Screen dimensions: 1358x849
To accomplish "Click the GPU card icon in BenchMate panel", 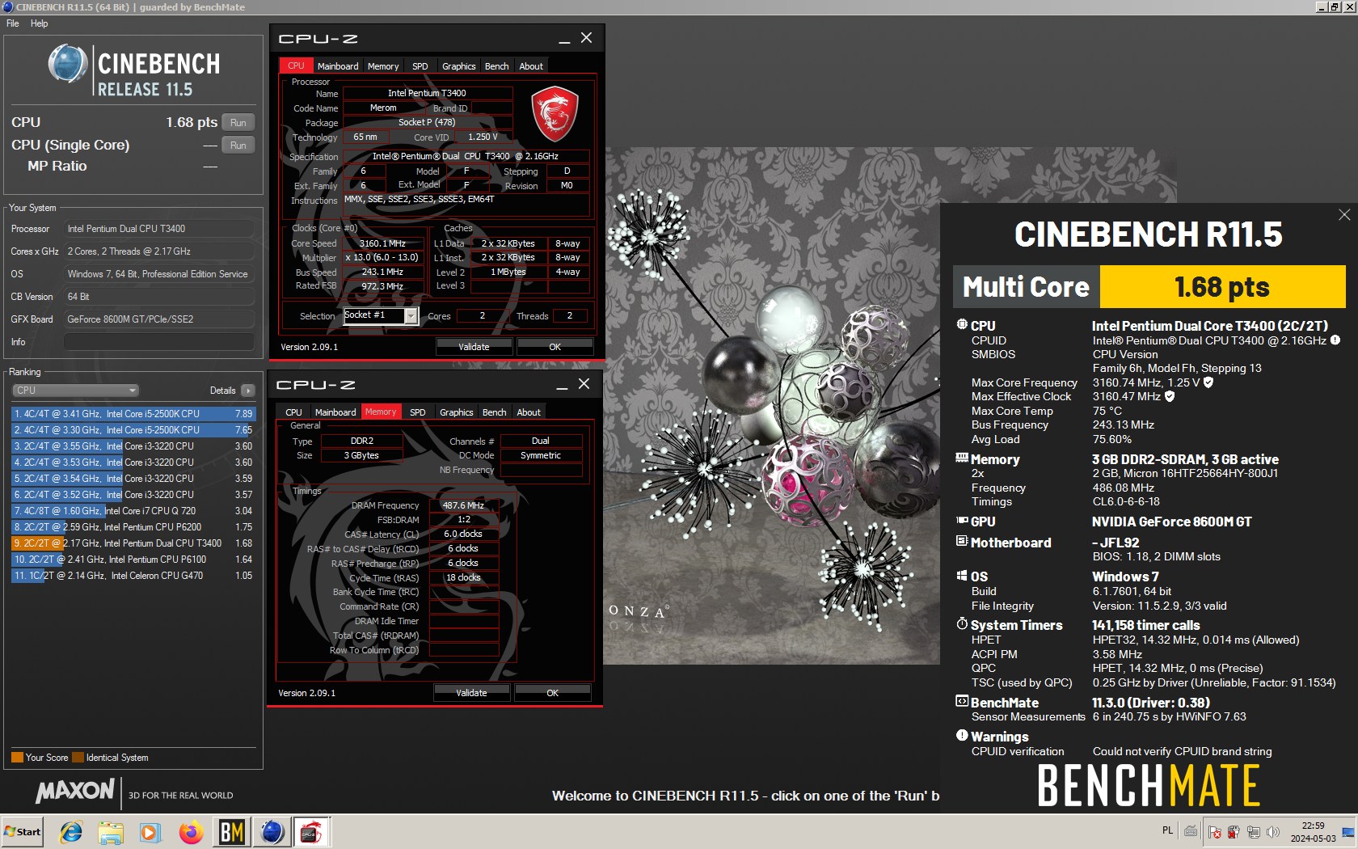I will 962,521.
